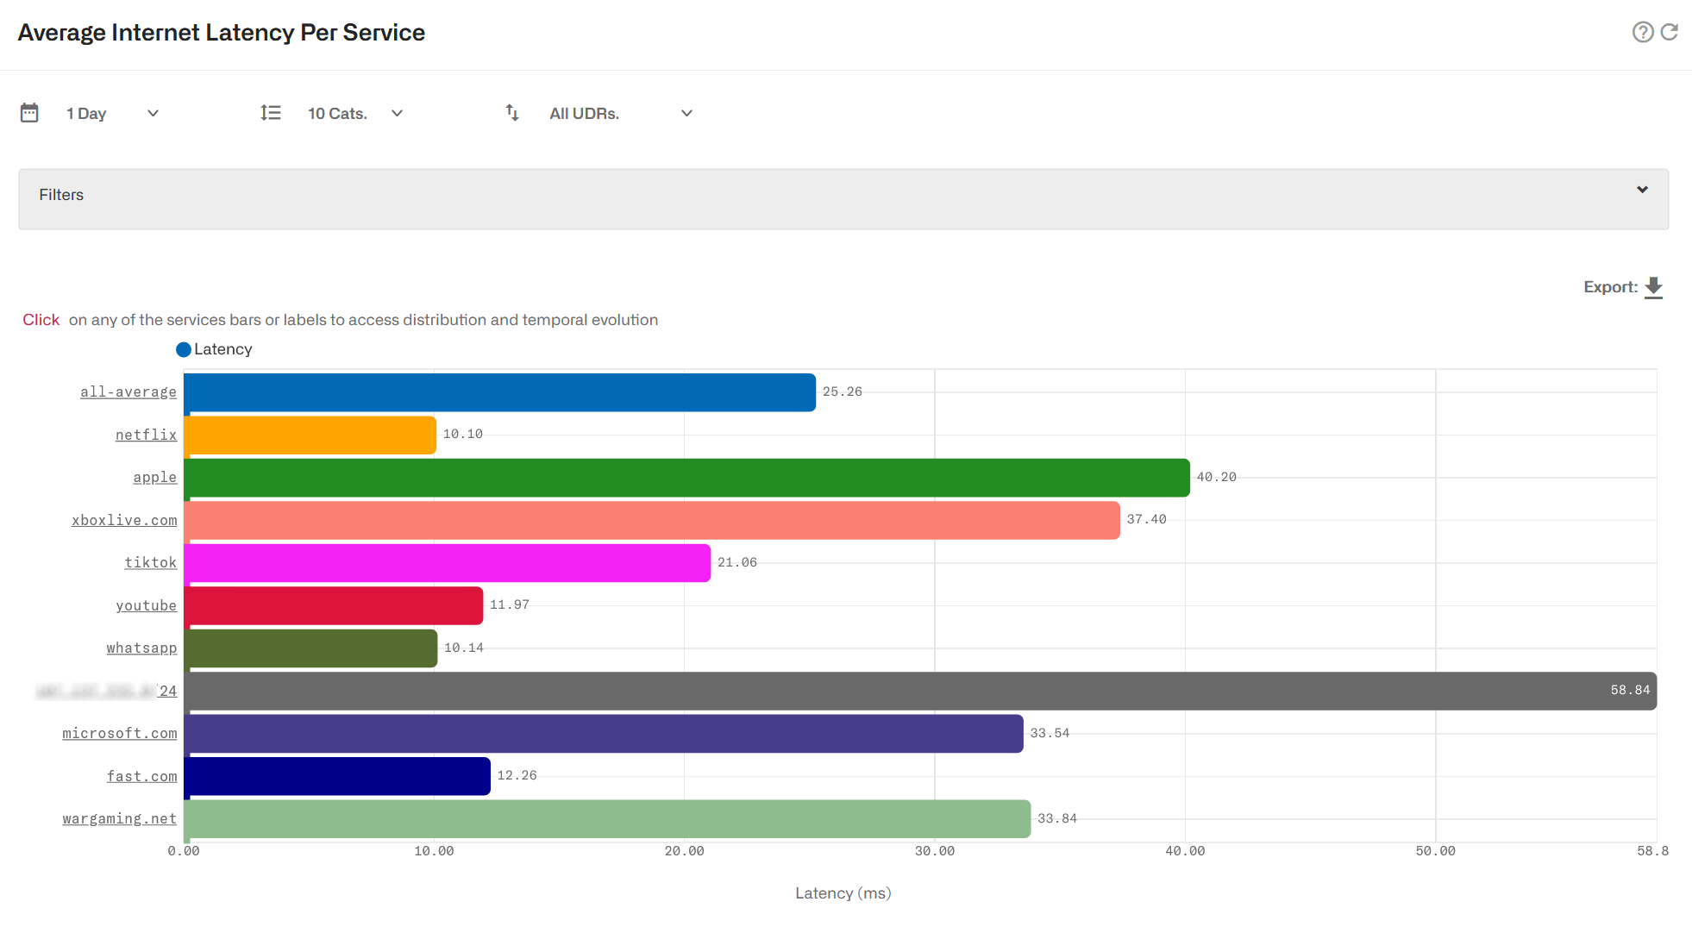
Task: Click the magenta tiktok latency bar
Action: click(x=447, y=563)
